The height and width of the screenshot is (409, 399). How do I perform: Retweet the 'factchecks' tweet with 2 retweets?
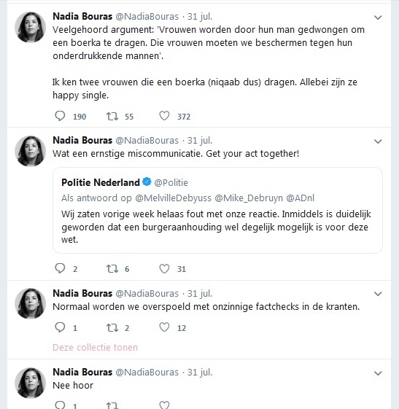click(x=112, y=327)
